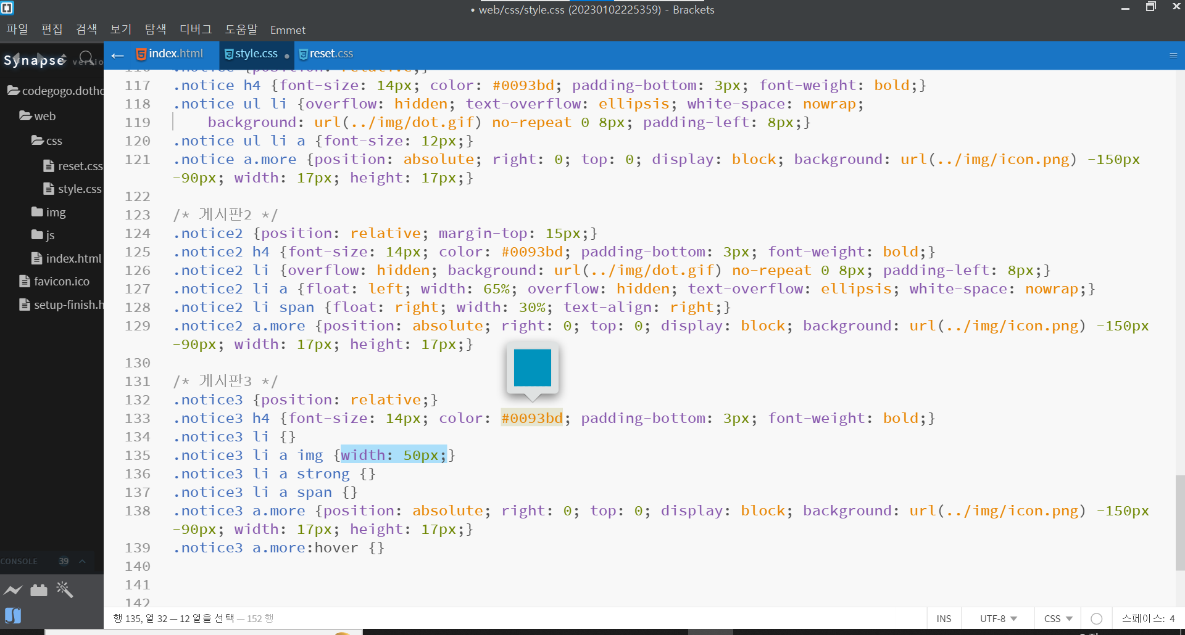The width and height of the screenshot is (1185, 635).
Task: Click the Synapse logo text
Action: tap(34, 60)
